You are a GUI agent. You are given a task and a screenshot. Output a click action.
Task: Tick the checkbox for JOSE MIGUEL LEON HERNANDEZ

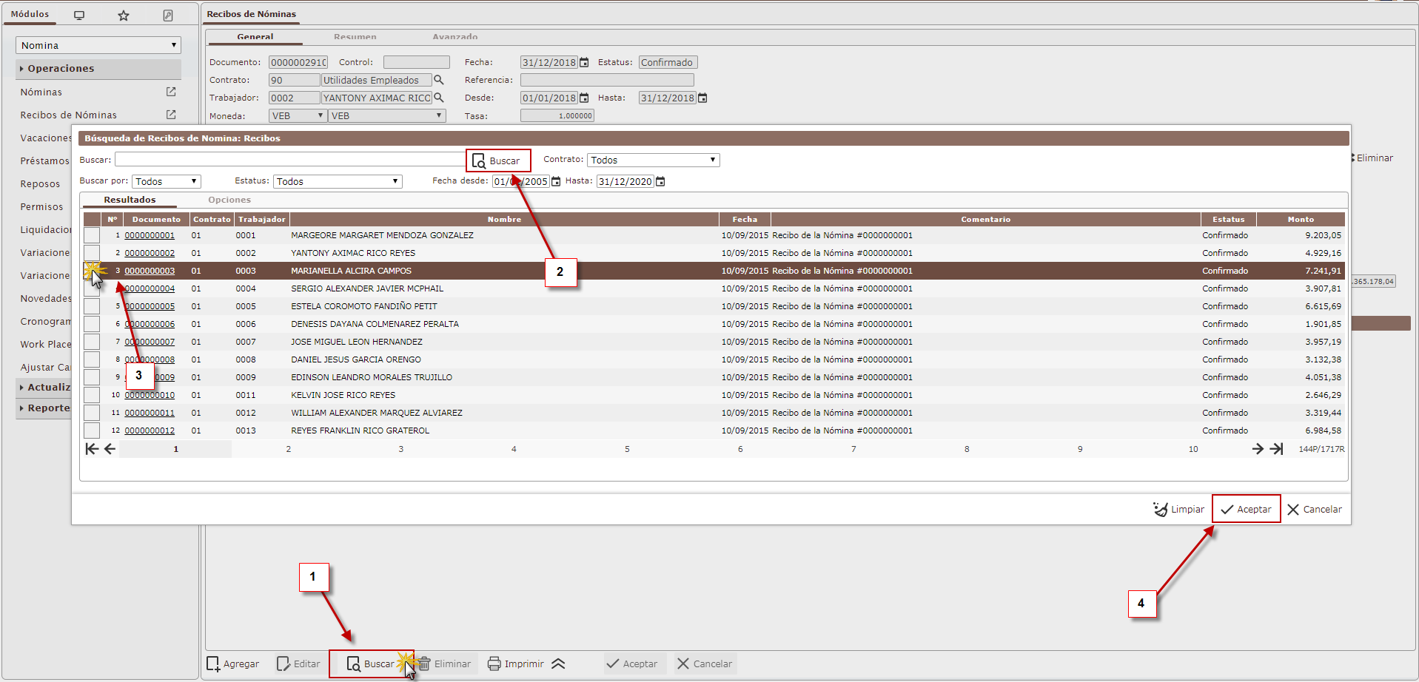click(x=92, y=342)
